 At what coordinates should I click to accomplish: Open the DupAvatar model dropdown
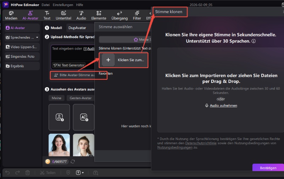pos(81,28)
